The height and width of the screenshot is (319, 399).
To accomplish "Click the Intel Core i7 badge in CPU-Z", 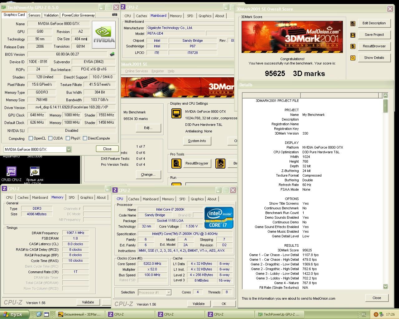I will (x=219, y=218).
